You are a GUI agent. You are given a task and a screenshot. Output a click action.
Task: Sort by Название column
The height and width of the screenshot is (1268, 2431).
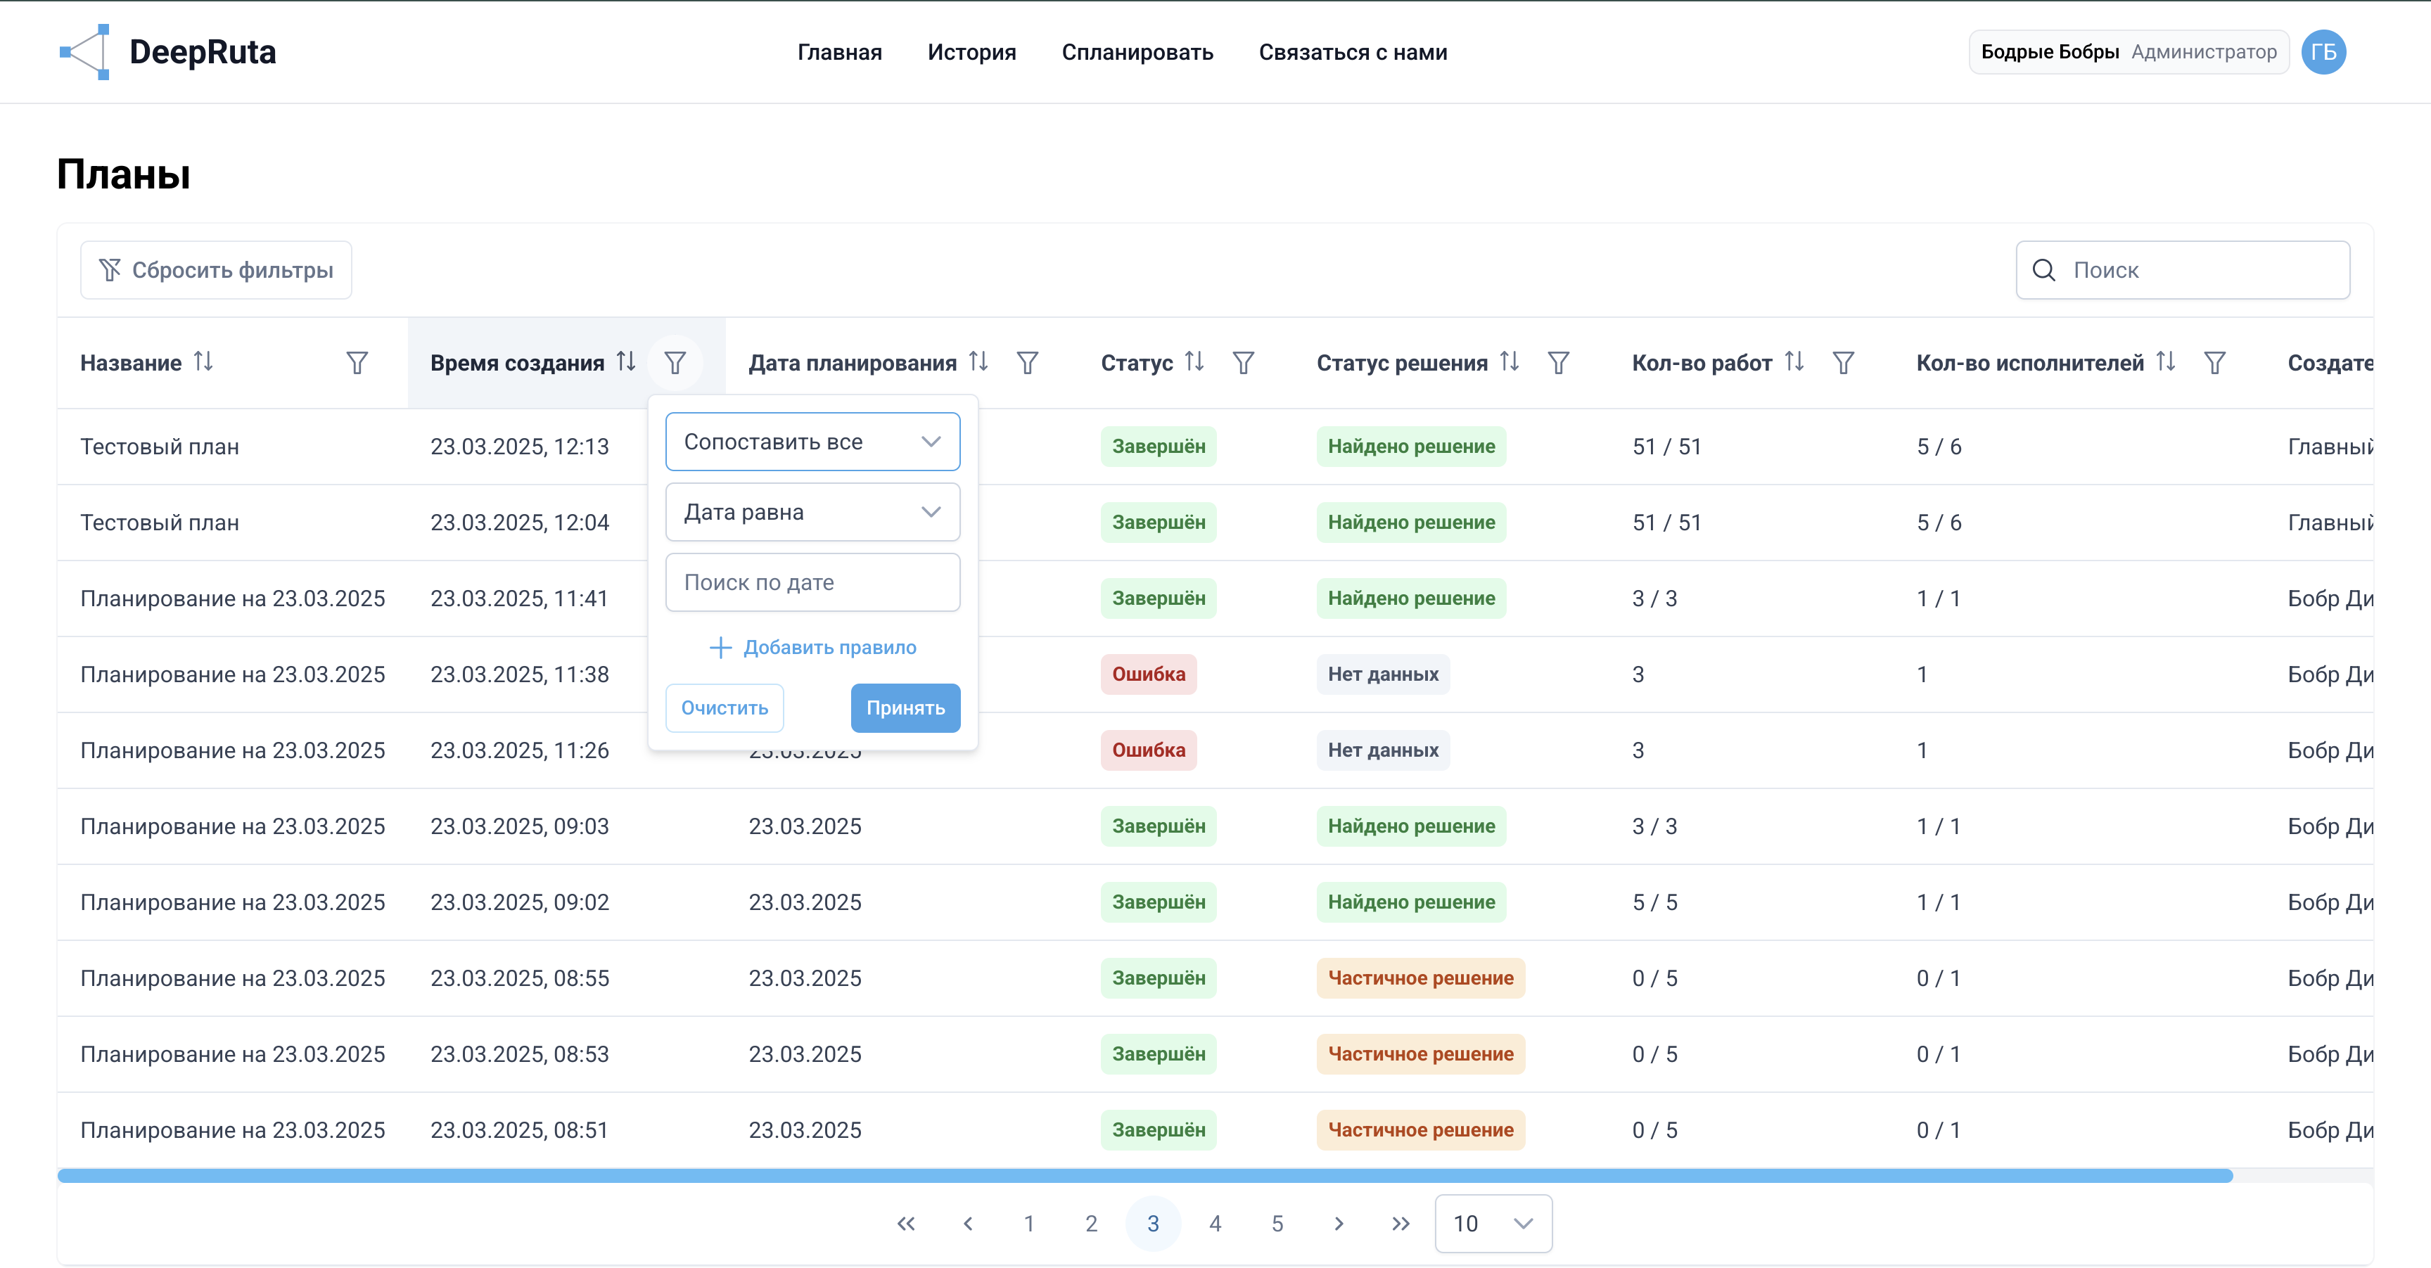204,362
